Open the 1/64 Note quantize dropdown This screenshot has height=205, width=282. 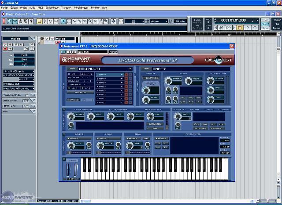(x=180, y=22)
